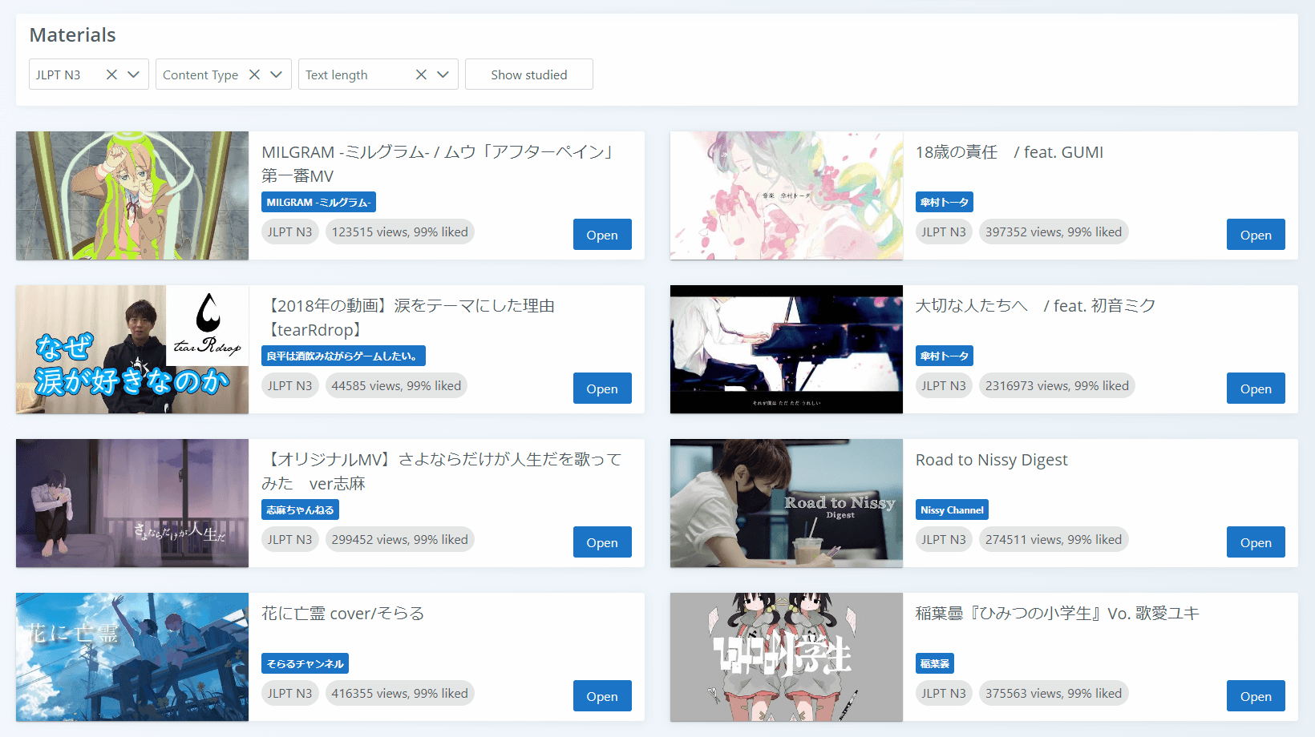Expand the Content Type dropdown arrow

(277, 75)
